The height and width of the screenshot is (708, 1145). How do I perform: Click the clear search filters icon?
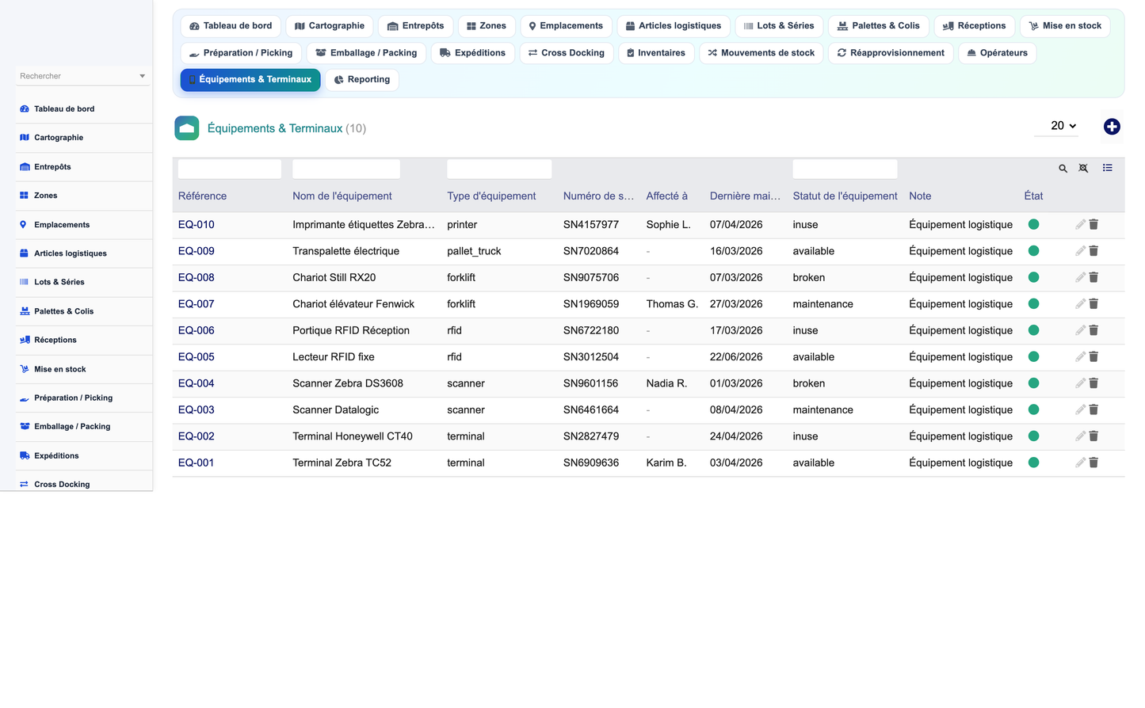tap(1084, 169)
